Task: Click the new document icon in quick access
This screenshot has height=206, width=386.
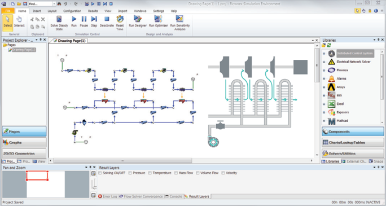Action: click(13, 4)
